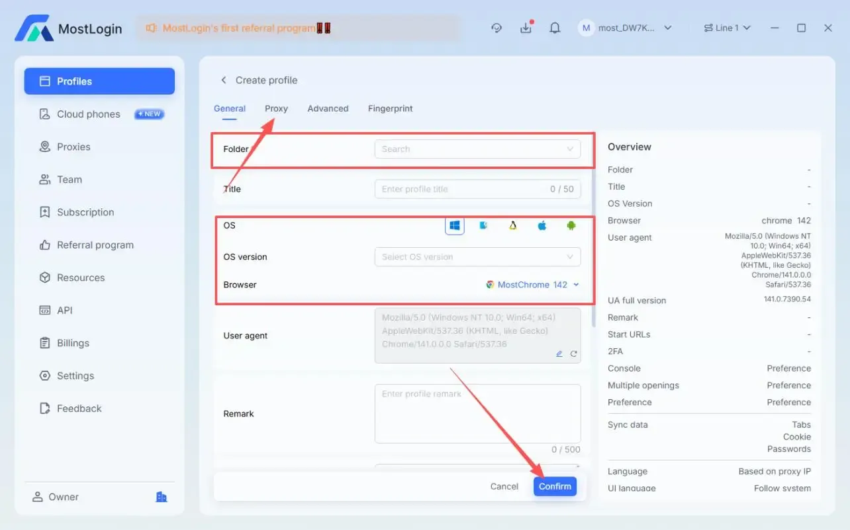The width and height of the screenshot is (850, 530).
Task: Refresh the user agent string
Action: 573,354
